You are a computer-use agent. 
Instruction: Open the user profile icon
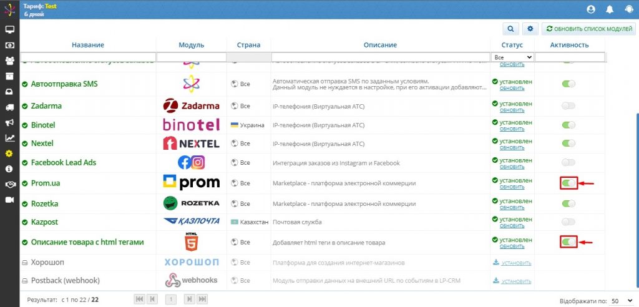591,9
